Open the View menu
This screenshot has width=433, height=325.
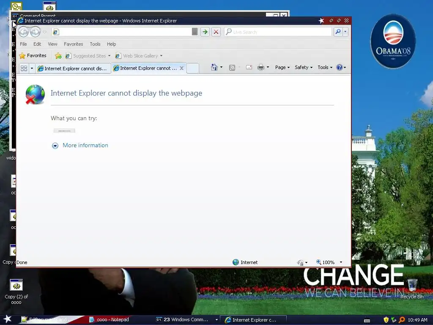pyautogui.click(x=52, y=44)
